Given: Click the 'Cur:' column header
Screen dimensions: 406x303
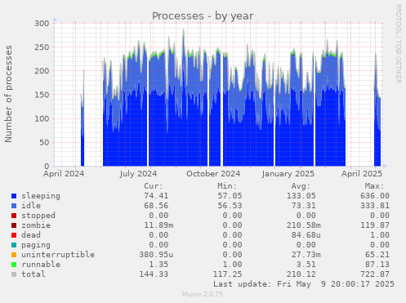Looking at the screenshot, I should coord(154,186).
